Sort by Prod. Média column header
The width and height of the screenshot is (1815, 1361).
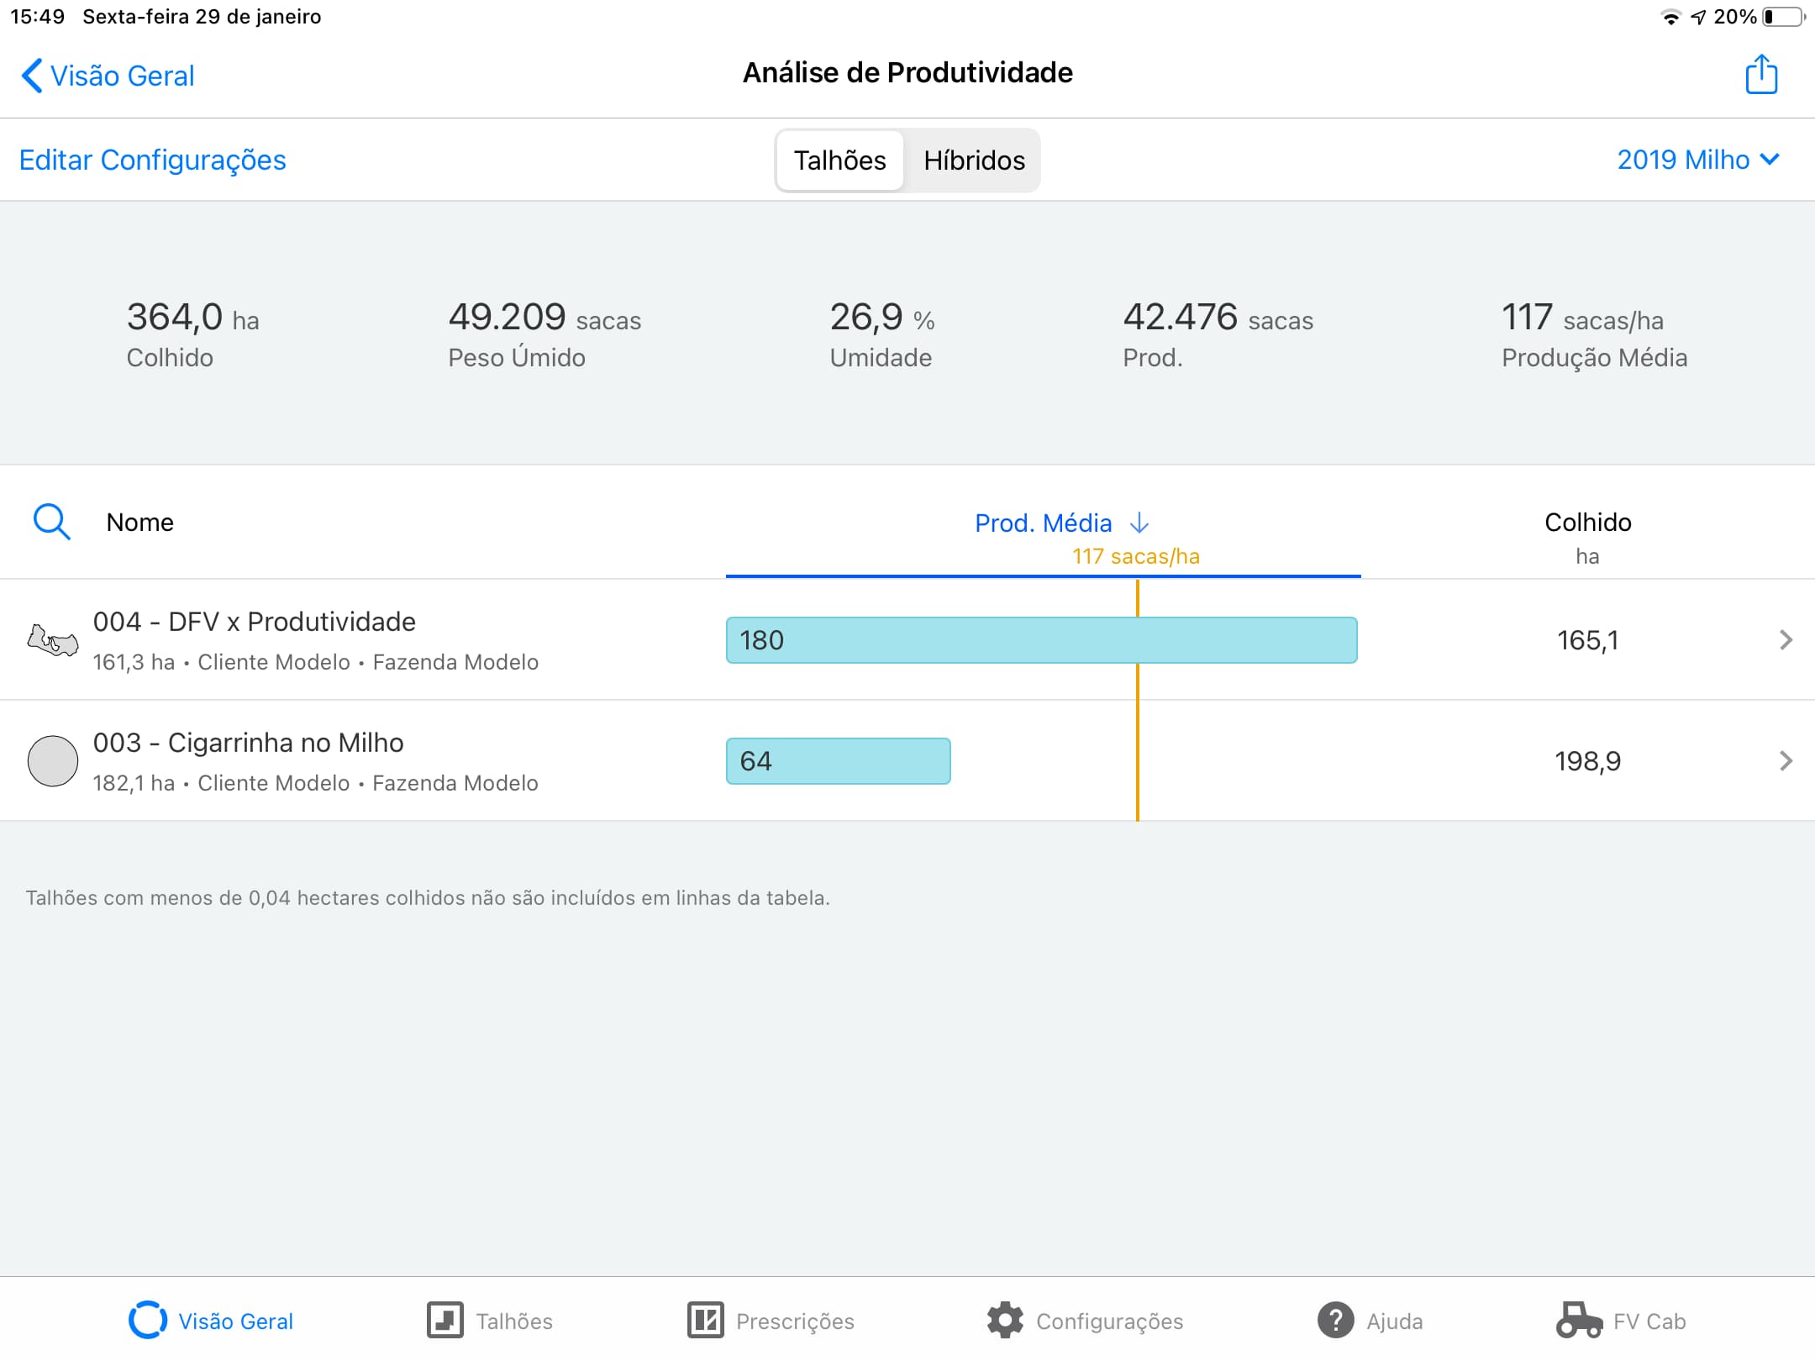(1043, 523)
